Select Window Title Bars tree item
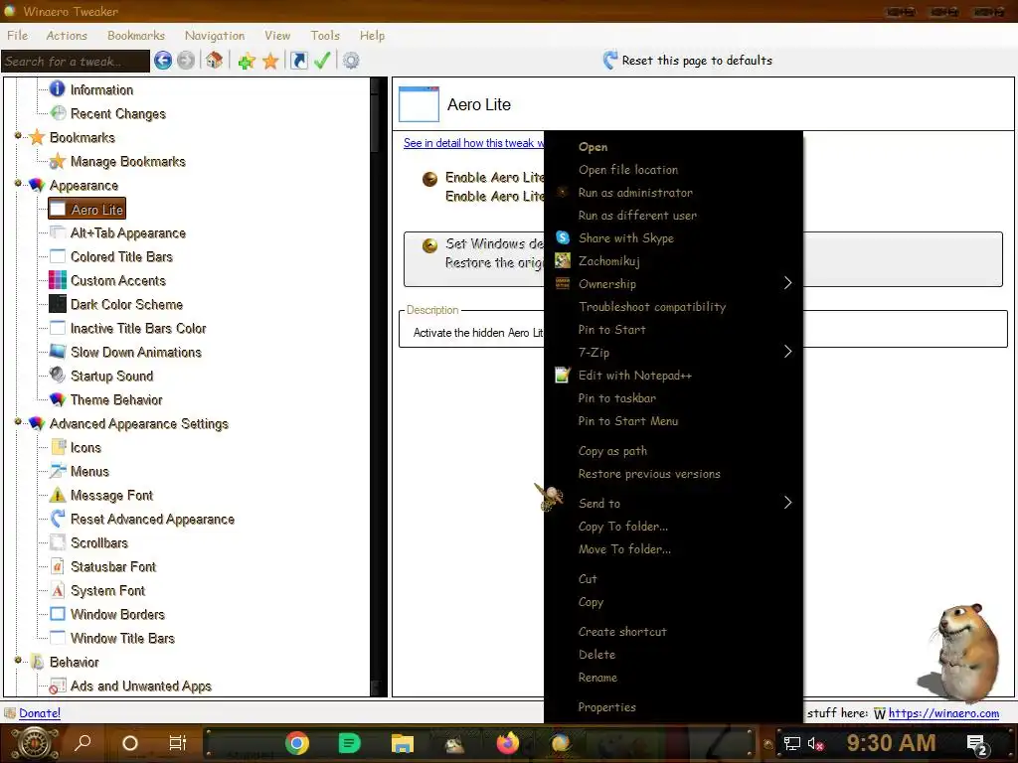The image size is (1018, 763). (122, 639)
